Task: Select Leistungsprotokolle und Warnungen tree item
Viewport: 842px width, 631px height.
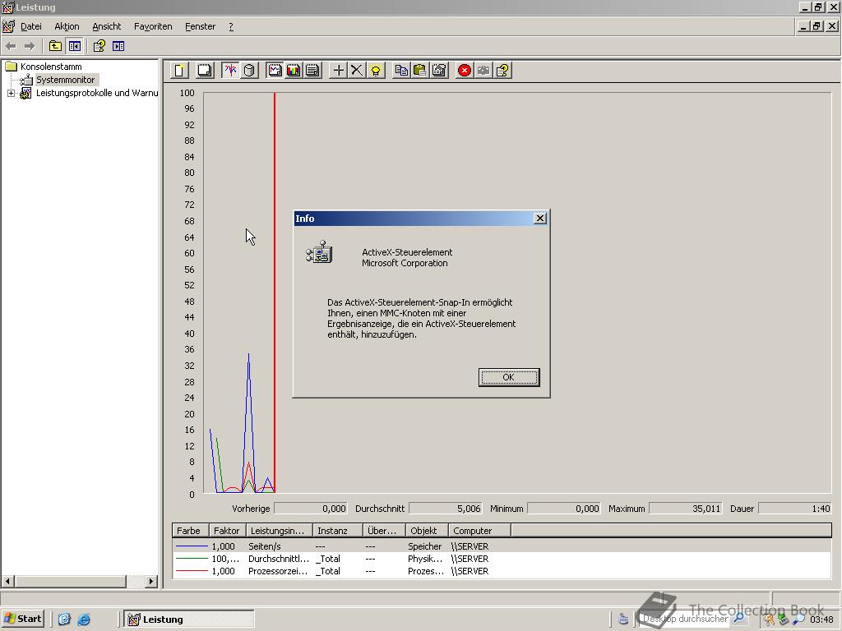Action: (x=97, y=93)
